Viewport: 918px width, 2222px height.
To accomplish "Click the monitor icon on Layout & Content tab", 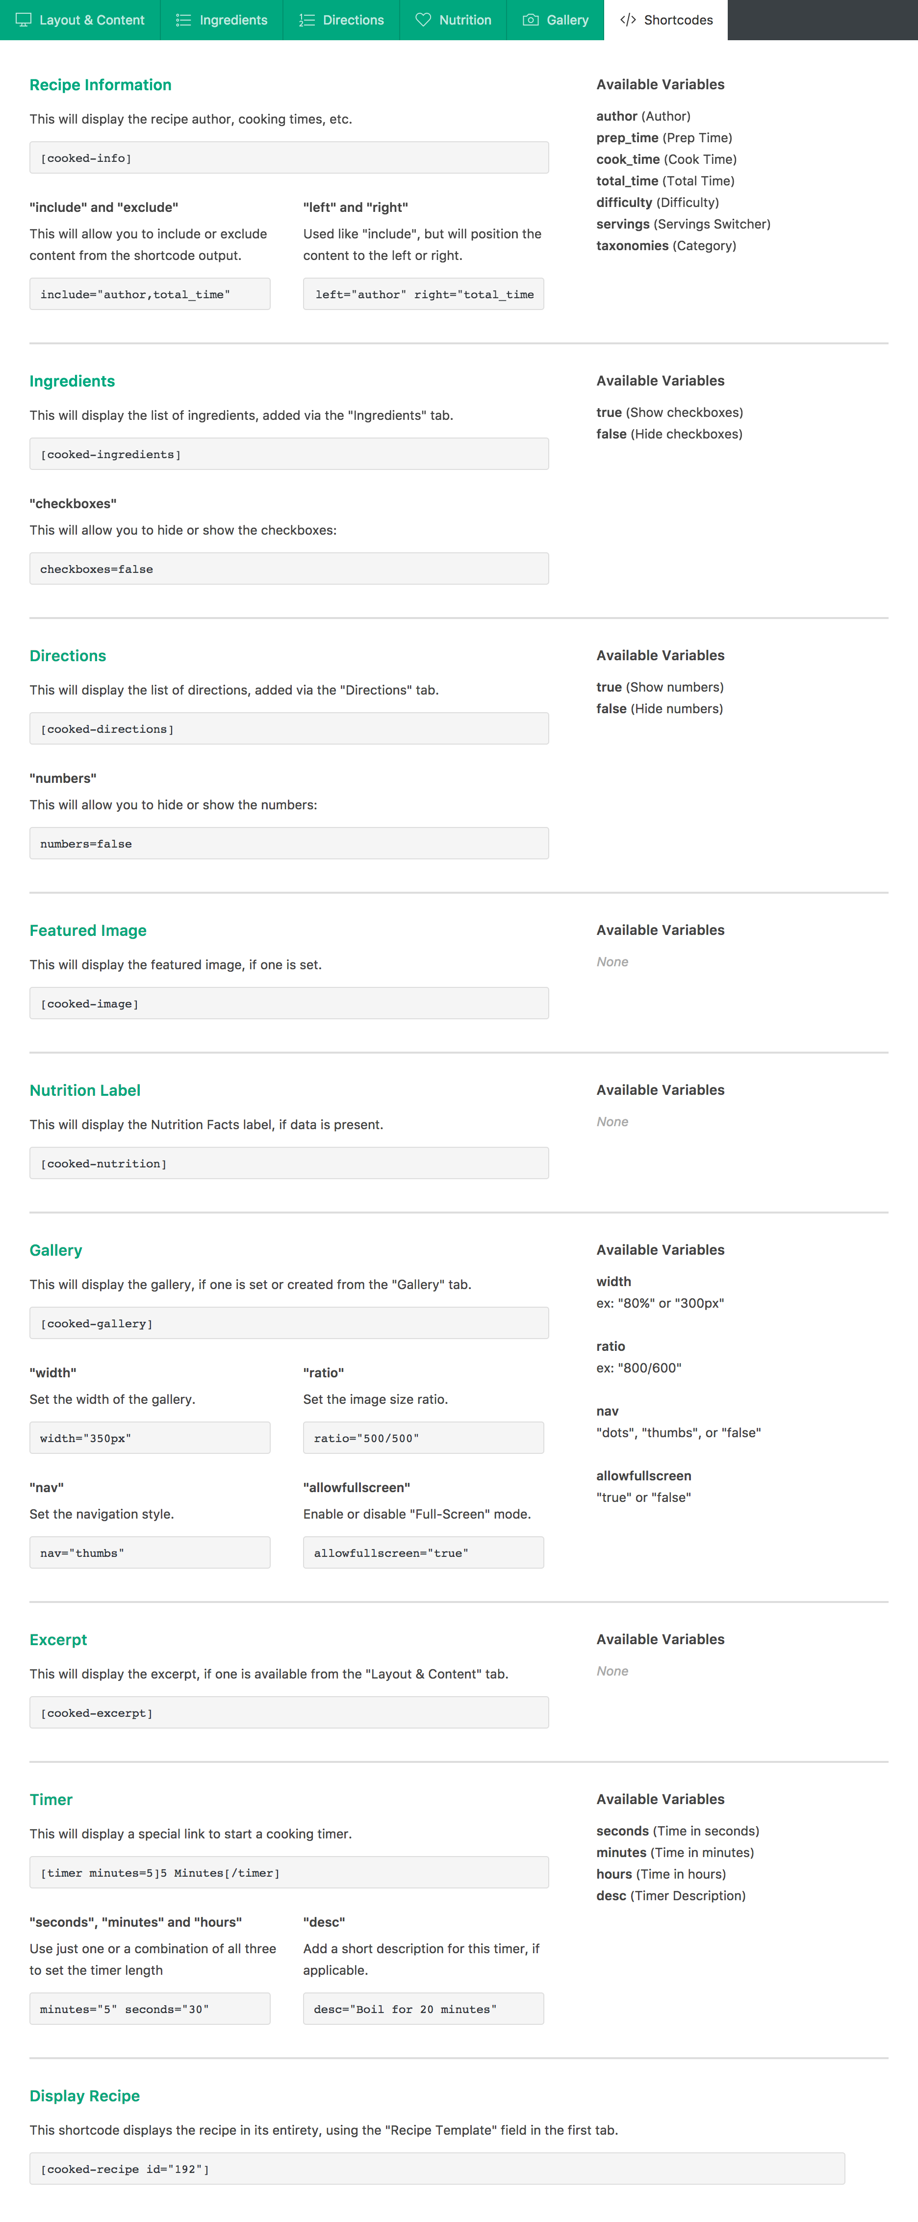I will 23,20.
